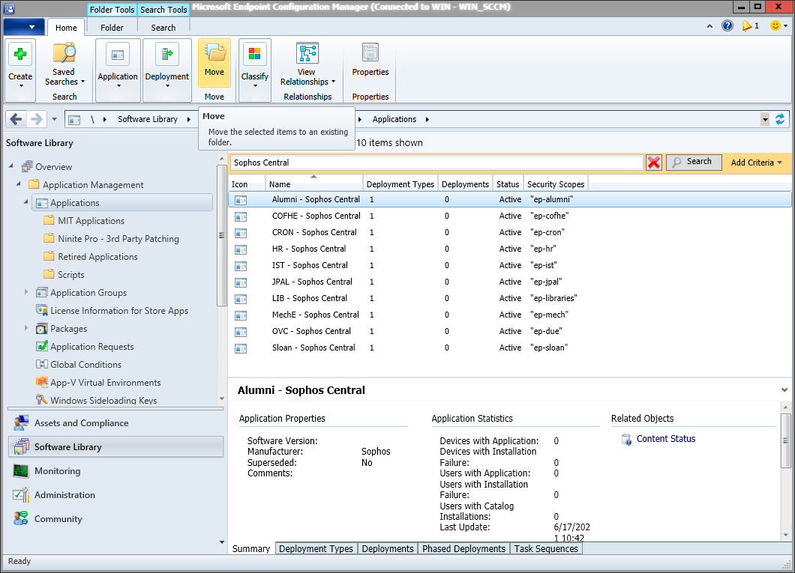The image size is (795, 573).
Task: Select Windows Sideloading Keys node
Action: (x=103, y=401)
